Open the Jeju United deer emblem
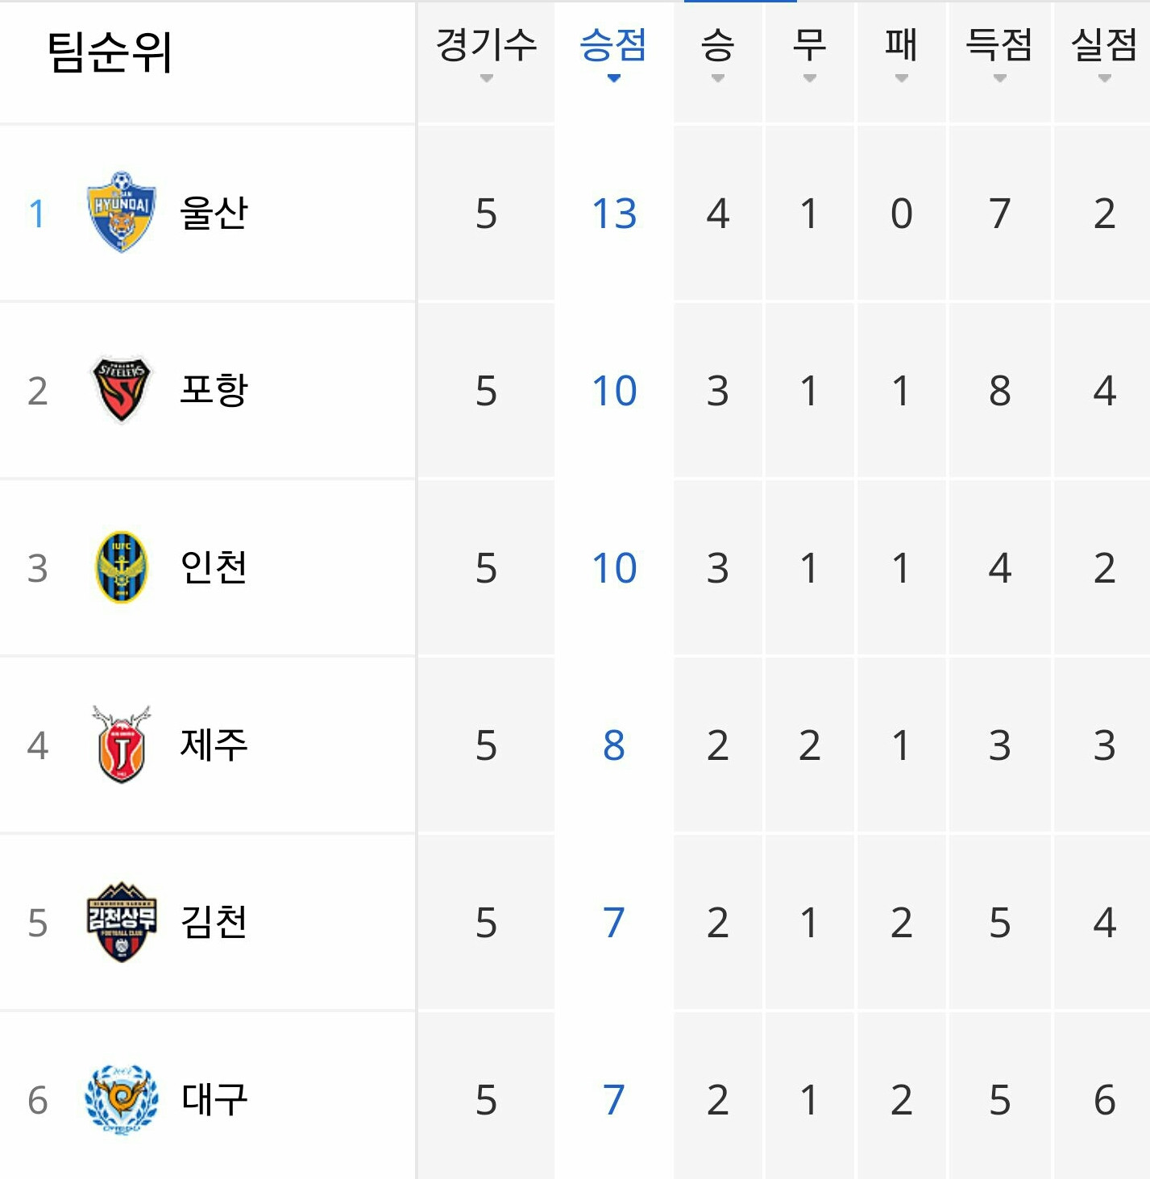 122,745
